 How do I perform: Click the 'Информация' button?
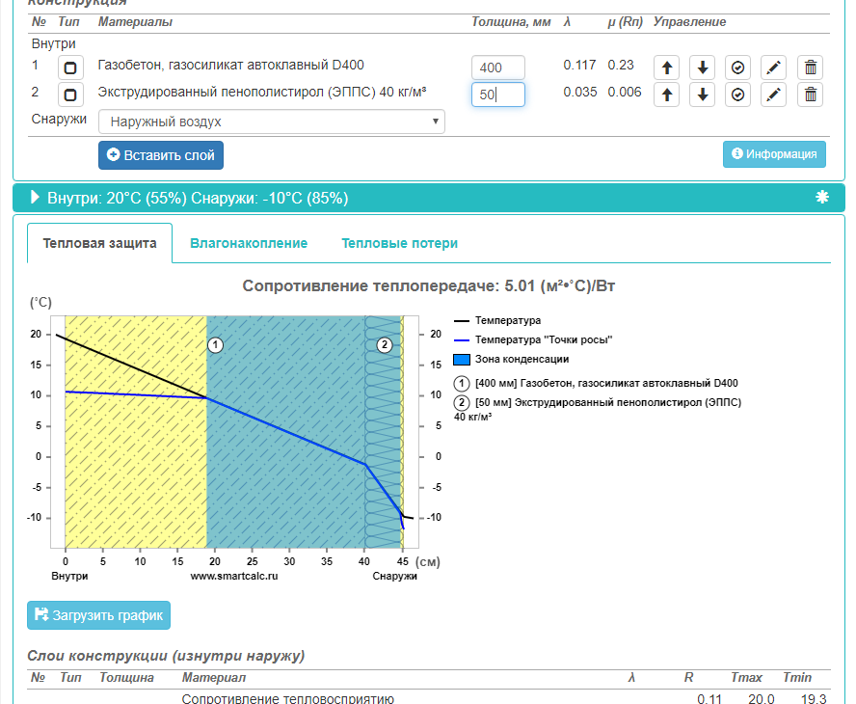click(774, 154)
